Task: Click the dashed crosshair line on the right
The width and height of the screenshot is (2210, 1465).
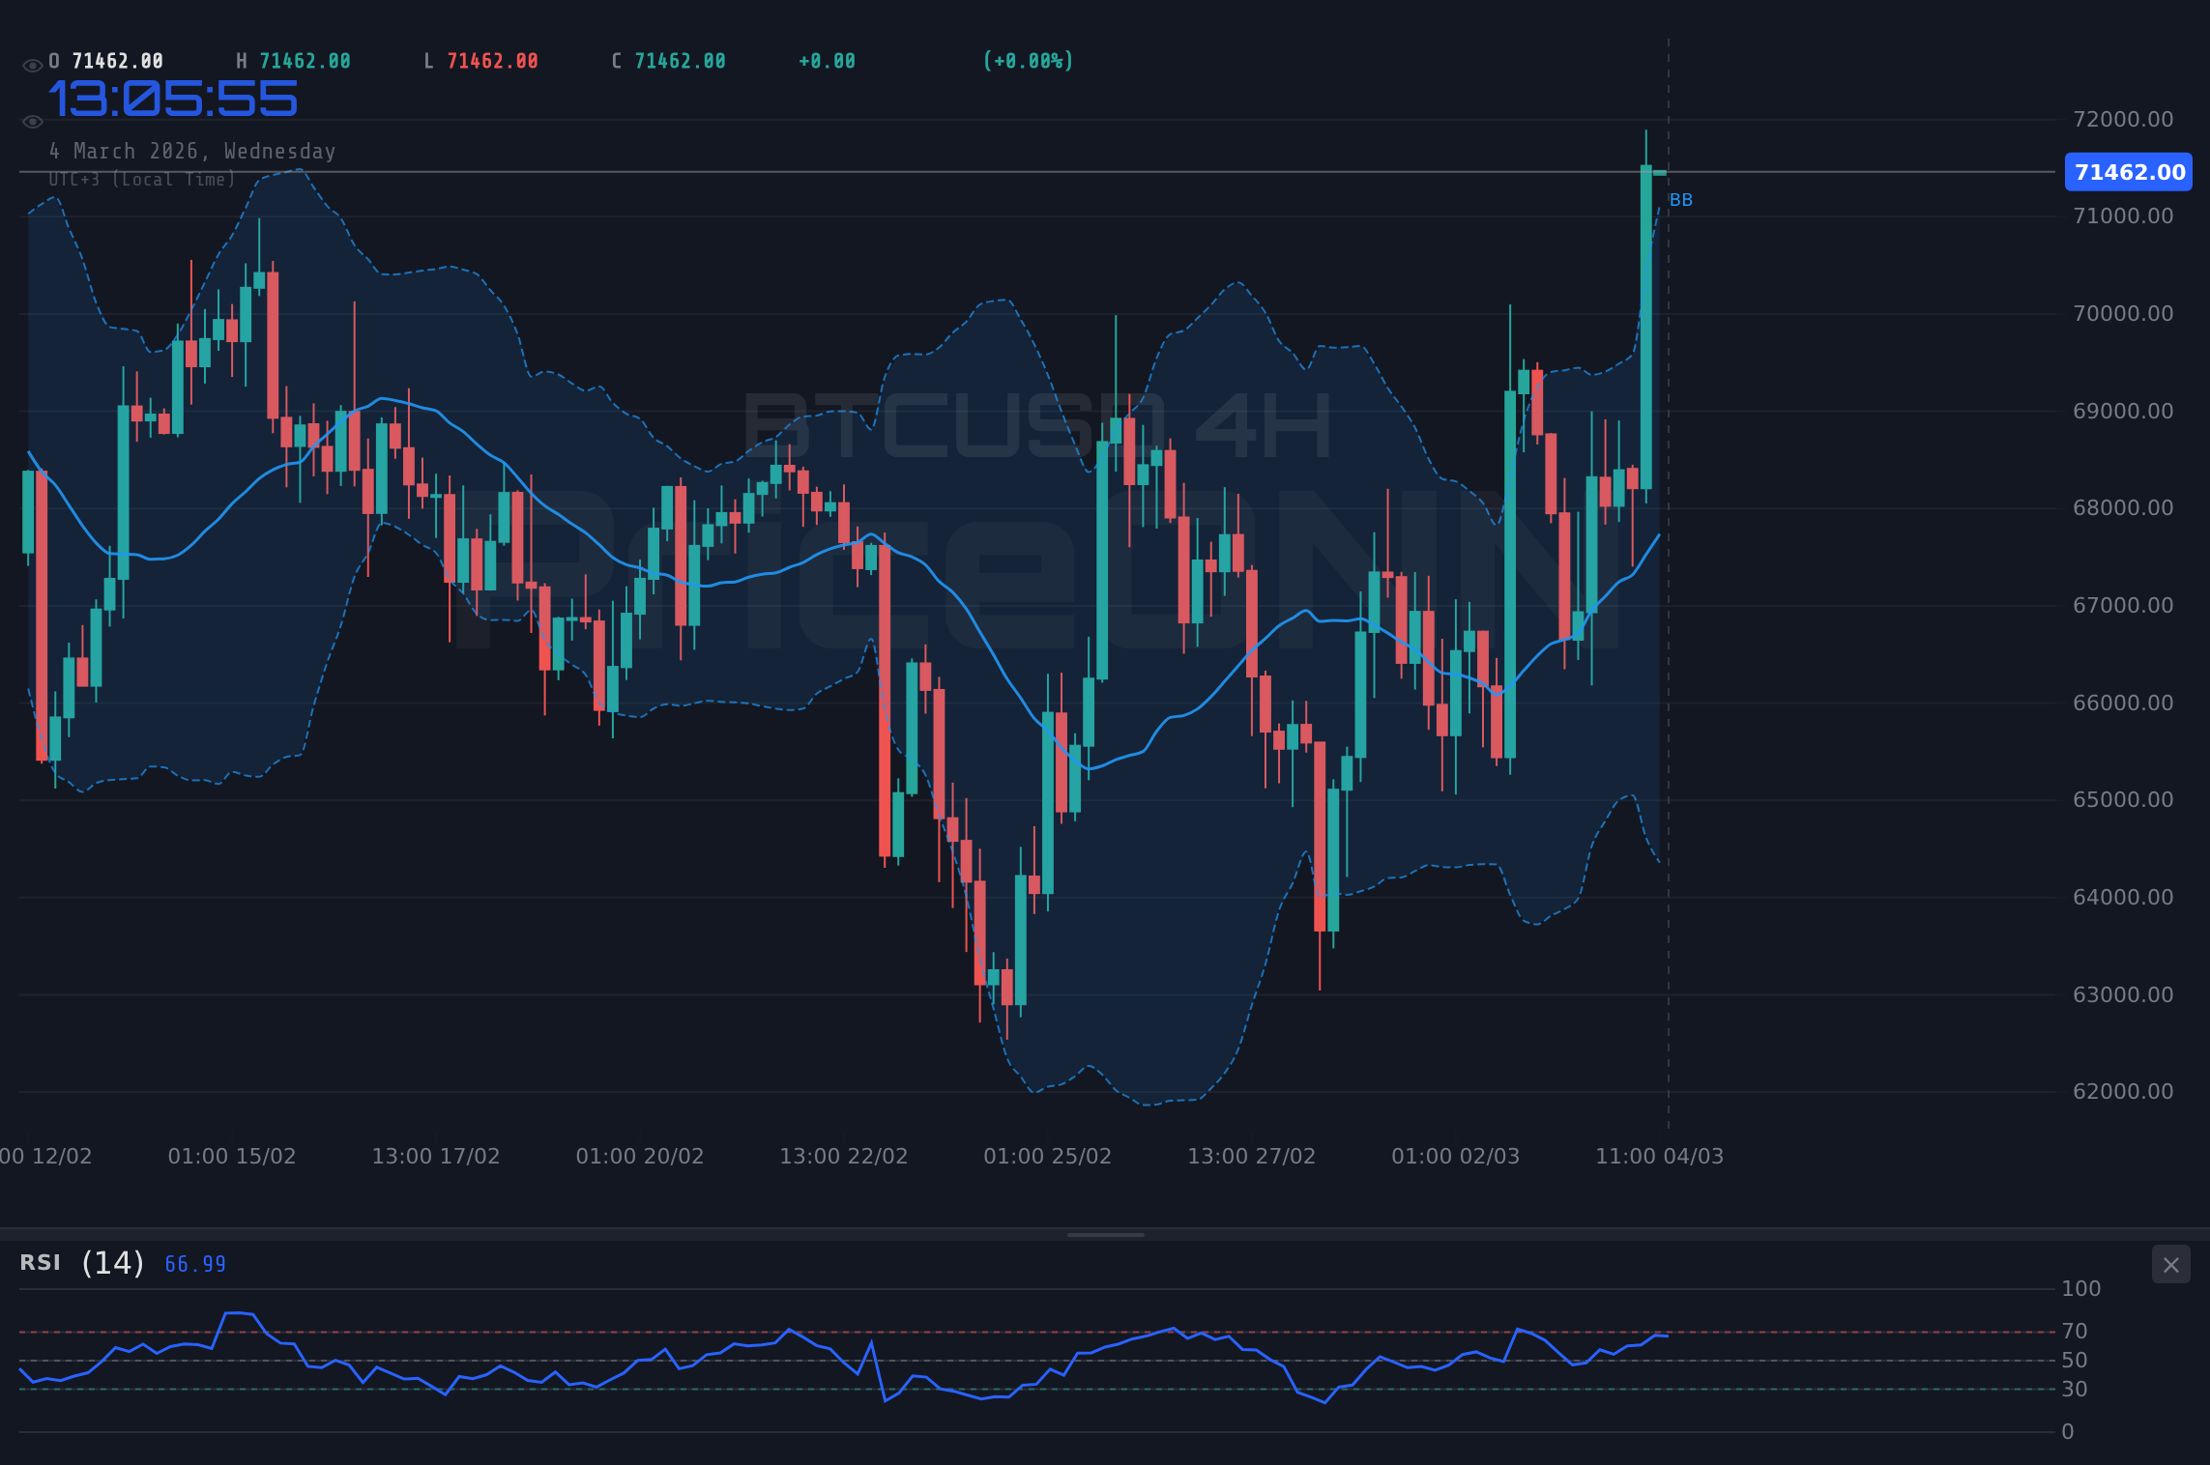Action: [1669, 676]
